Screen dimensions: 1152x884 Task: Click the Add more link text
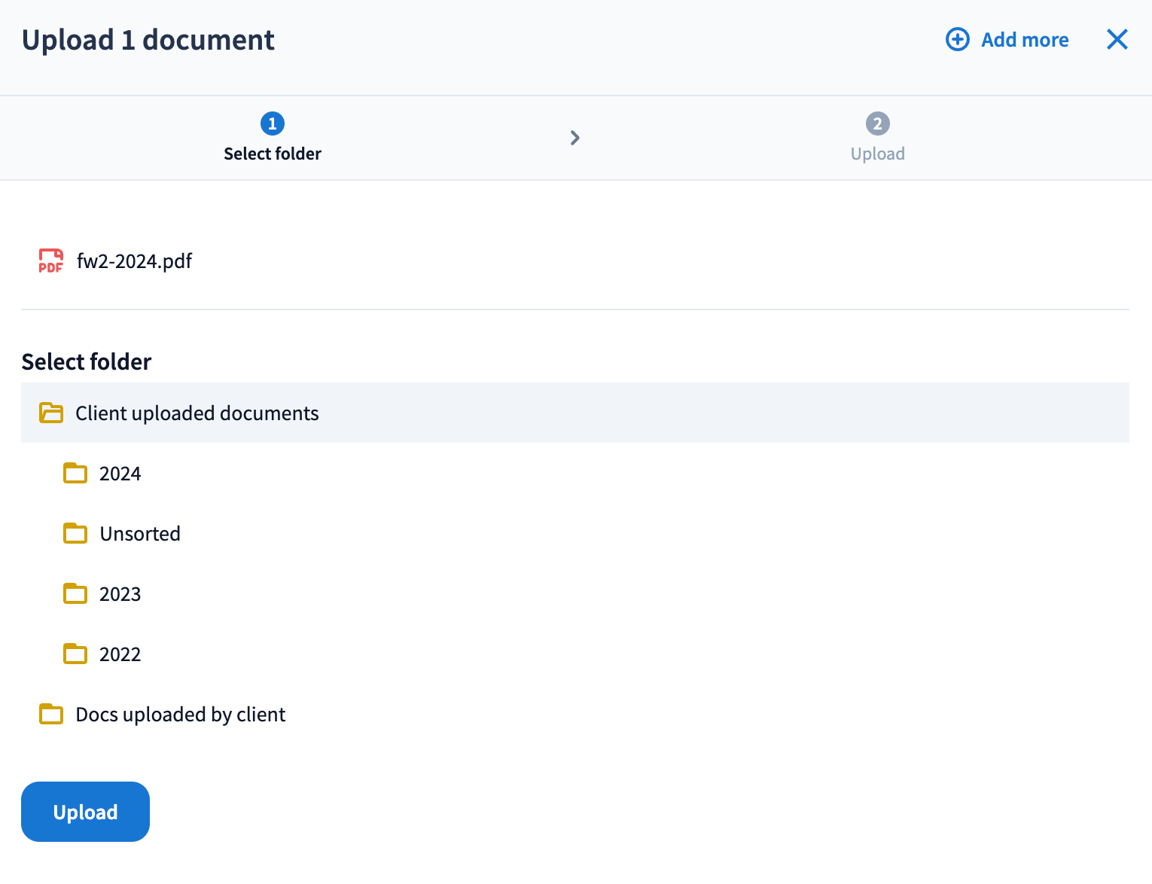point(1024,40)
